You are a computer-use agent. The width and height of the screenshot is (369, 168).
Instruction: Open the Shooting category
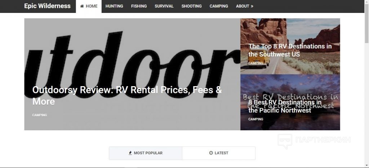click(192, 6)
